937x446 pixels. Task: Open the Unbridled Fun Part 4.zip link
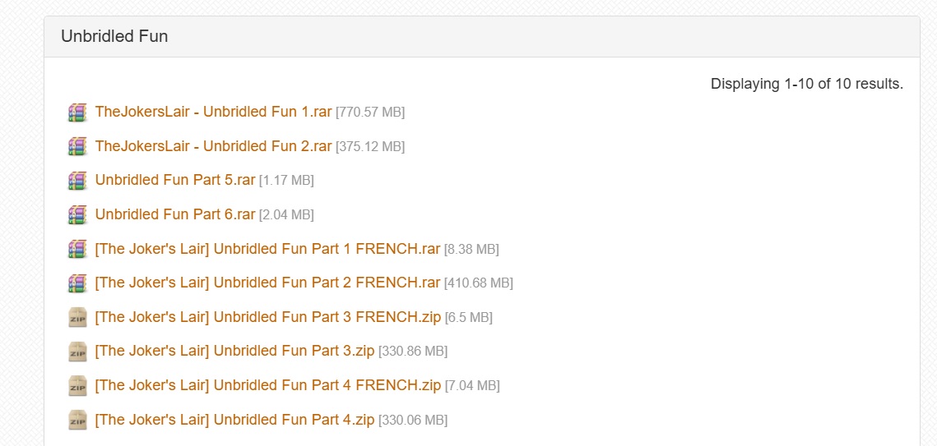tap(234, 420)
